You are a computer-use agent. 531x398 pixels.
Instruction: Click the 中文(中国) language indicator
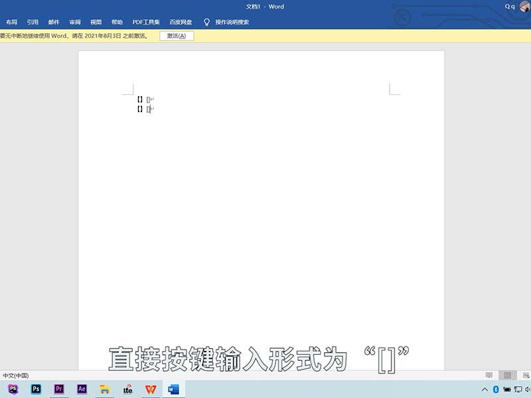click(15, 375)
